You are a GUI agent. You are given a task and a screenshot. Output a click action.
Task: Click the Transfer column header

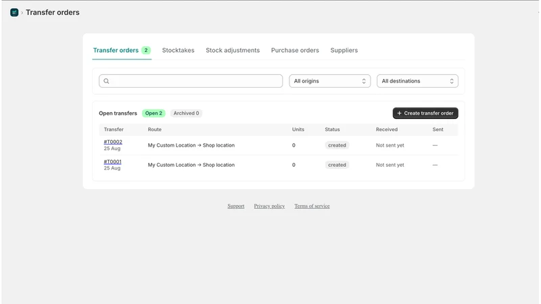(x=114, y=129)
